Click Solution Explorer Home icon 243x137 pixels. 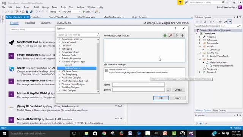205,22
